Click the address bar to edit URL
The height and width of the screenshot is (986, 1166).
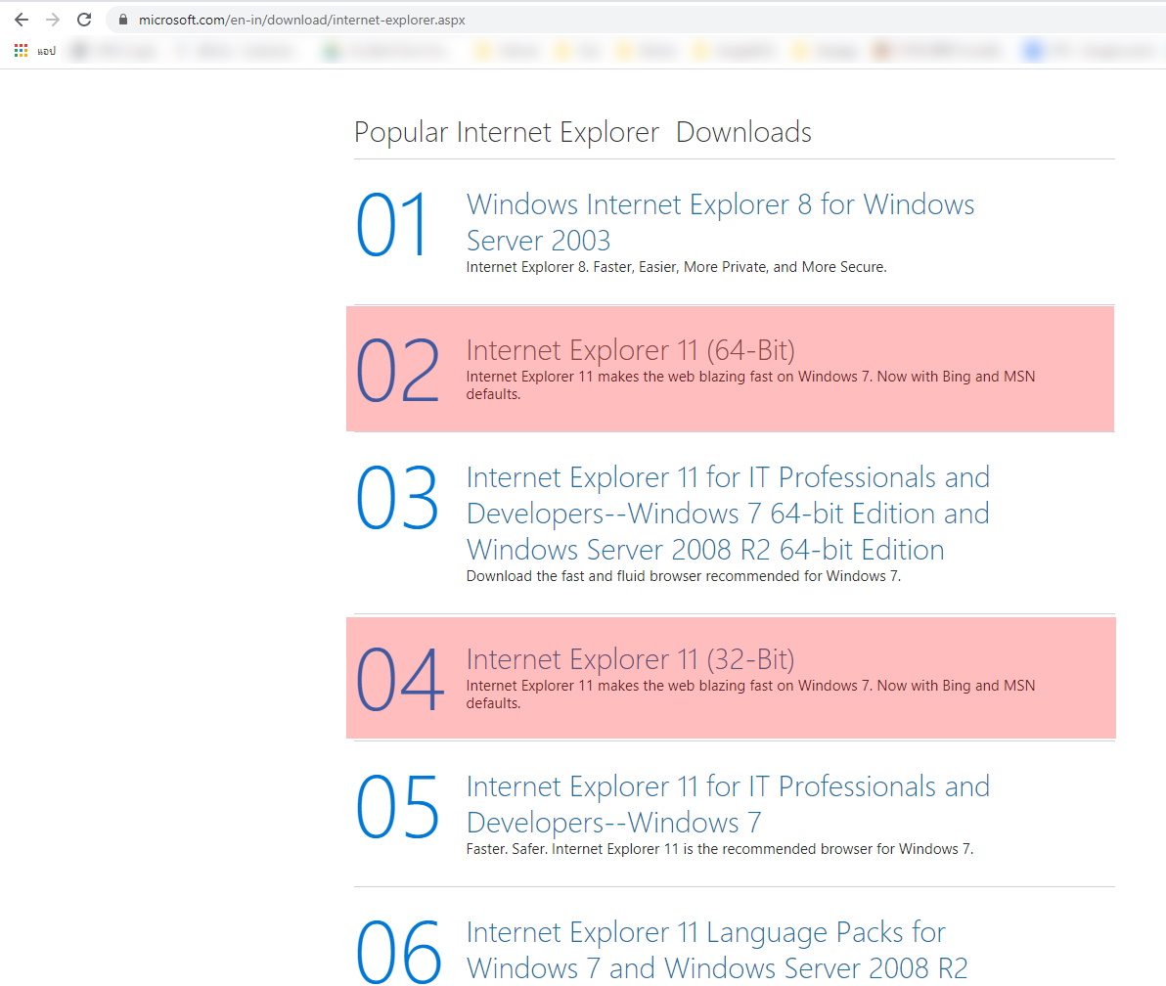coord(391,19)
